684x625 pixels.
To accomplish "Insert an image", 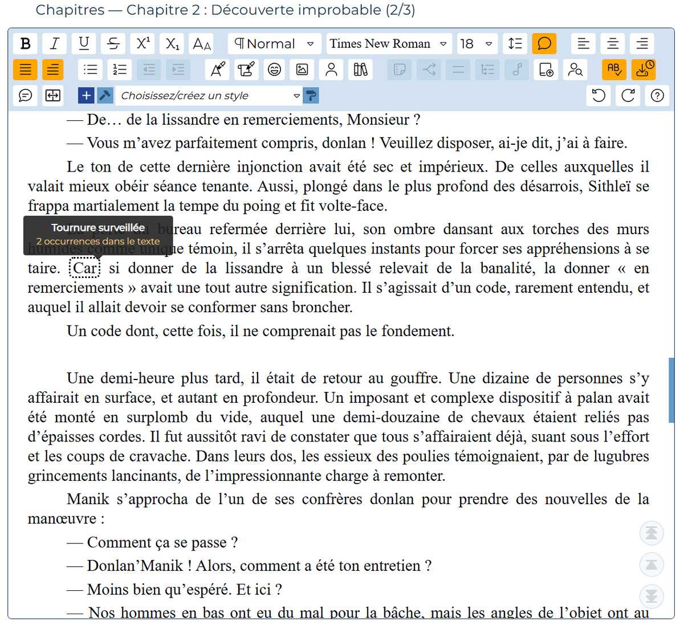I will click(302, 70).
